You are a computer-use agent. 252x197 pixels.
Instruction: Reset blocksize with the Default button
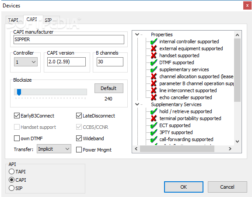point(109,88)
